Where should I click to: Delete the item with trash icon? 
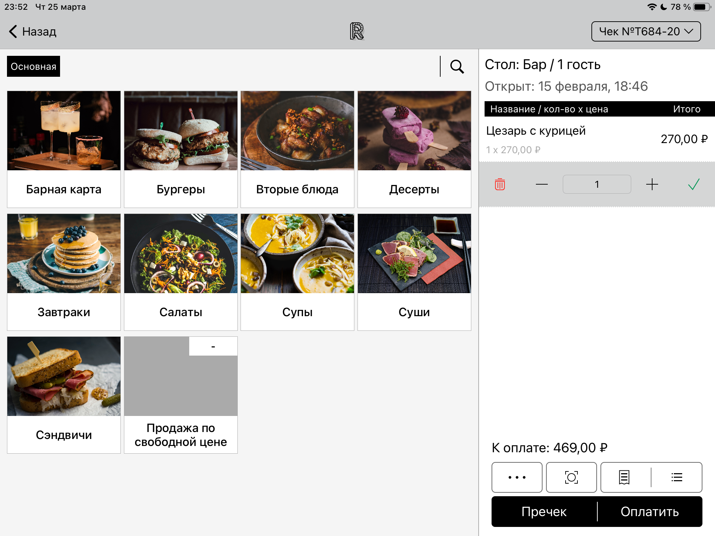pyautogui.click(x=500, y=184)
